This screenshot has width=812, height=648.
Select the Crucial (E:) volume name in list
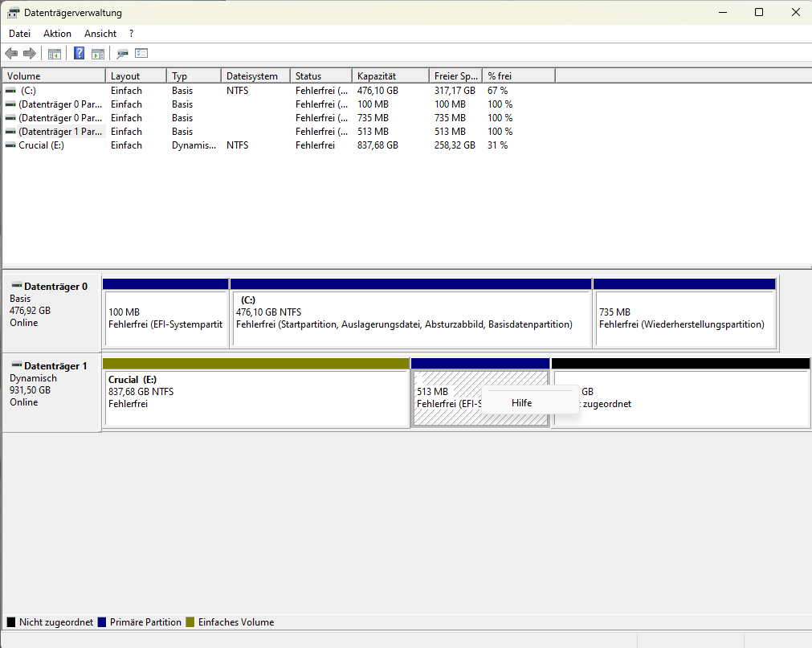[x=42, y=145]
